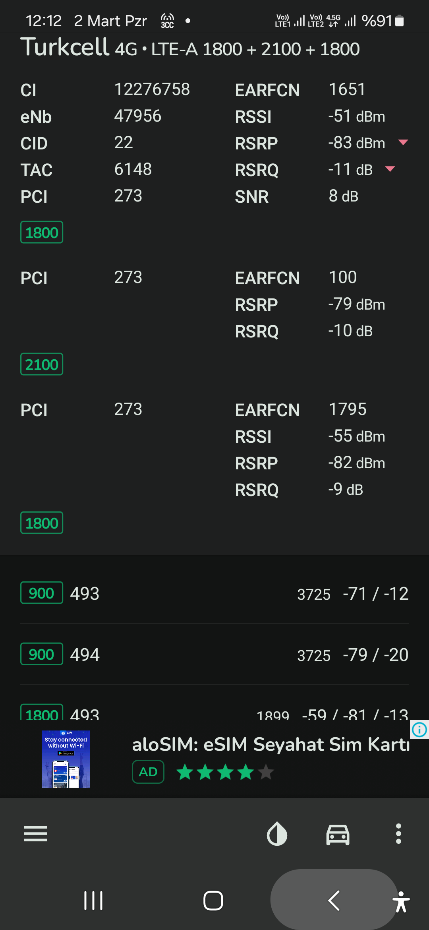Select neighbor cell 900 with PCI 494

click(x=214, y=654)
